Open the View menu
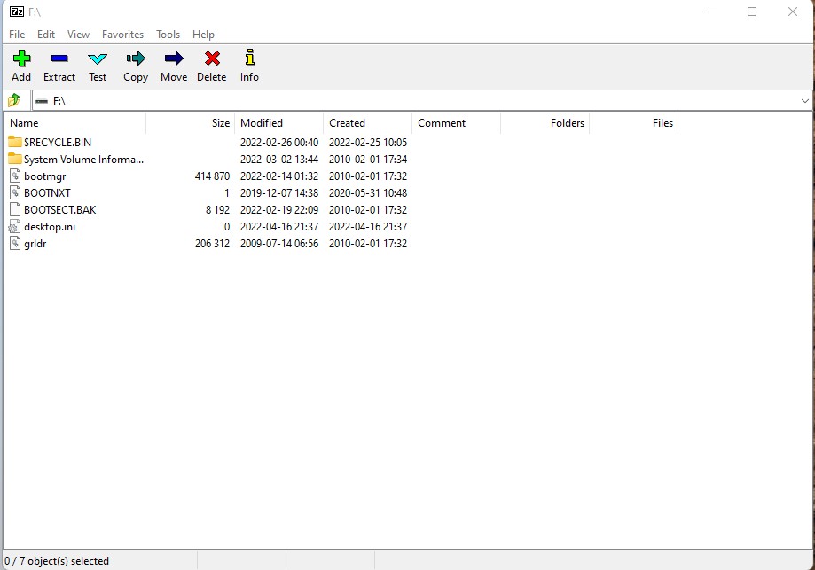This screenshot has height=570, width=815. tap(78, 35)
